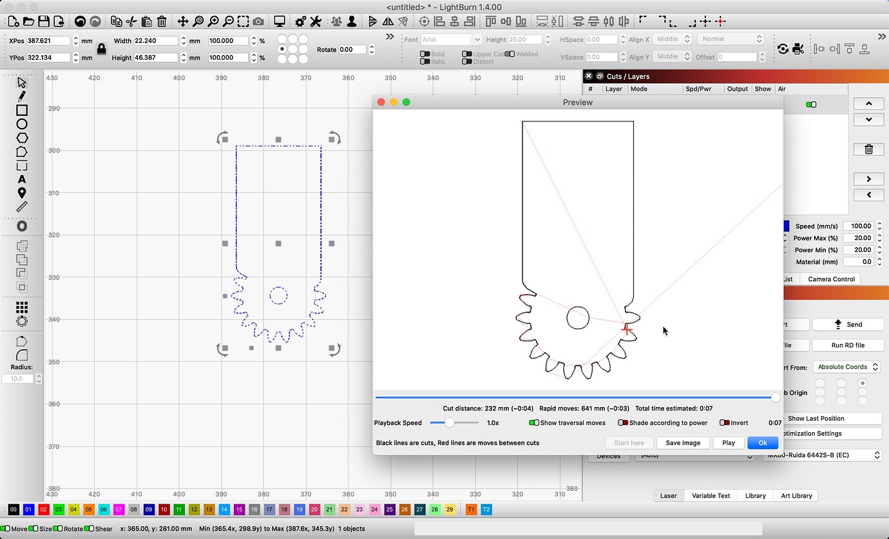Expand the Align X Middle dropdown
This screenshot has width=889, height=539.
(672, 39)
